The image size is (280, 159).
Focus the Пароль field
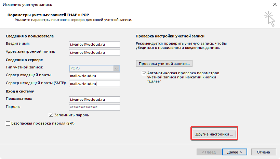[x=94, y=107]
